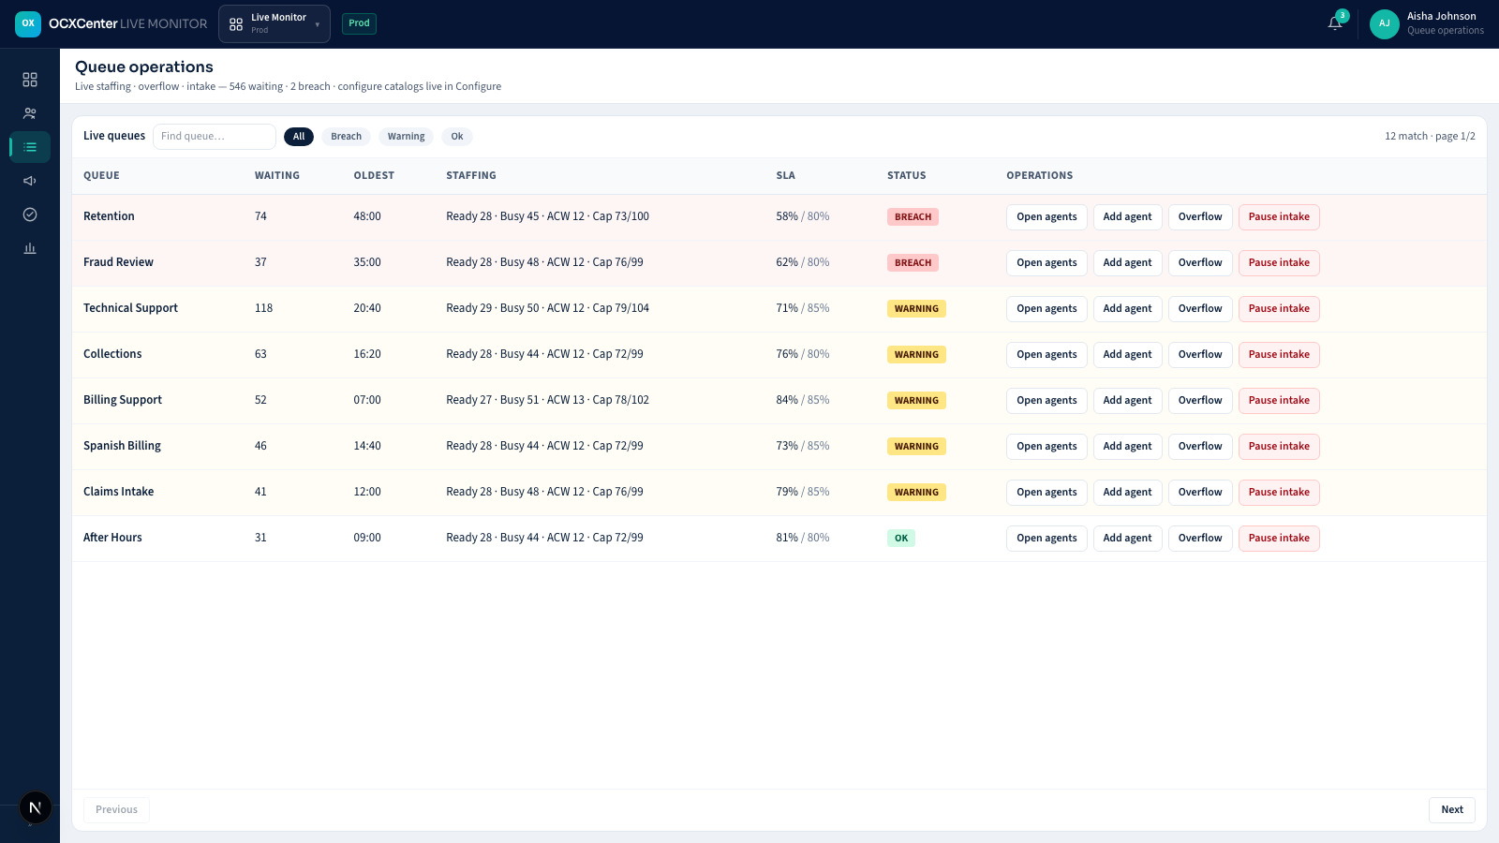Screen dimensions: 1499x843
Task: Click the 'Ready 27 · Busy 51' staffing cell
Action: tap(547, 400)
